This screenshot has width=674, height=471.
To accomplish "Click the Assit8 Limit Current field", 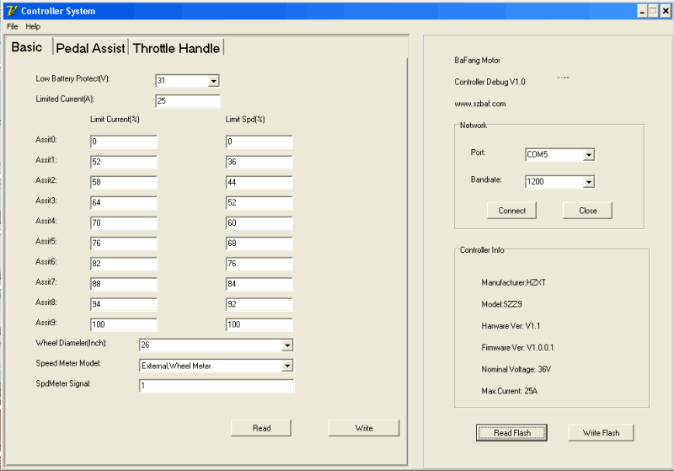I will (x=123, y=304).
